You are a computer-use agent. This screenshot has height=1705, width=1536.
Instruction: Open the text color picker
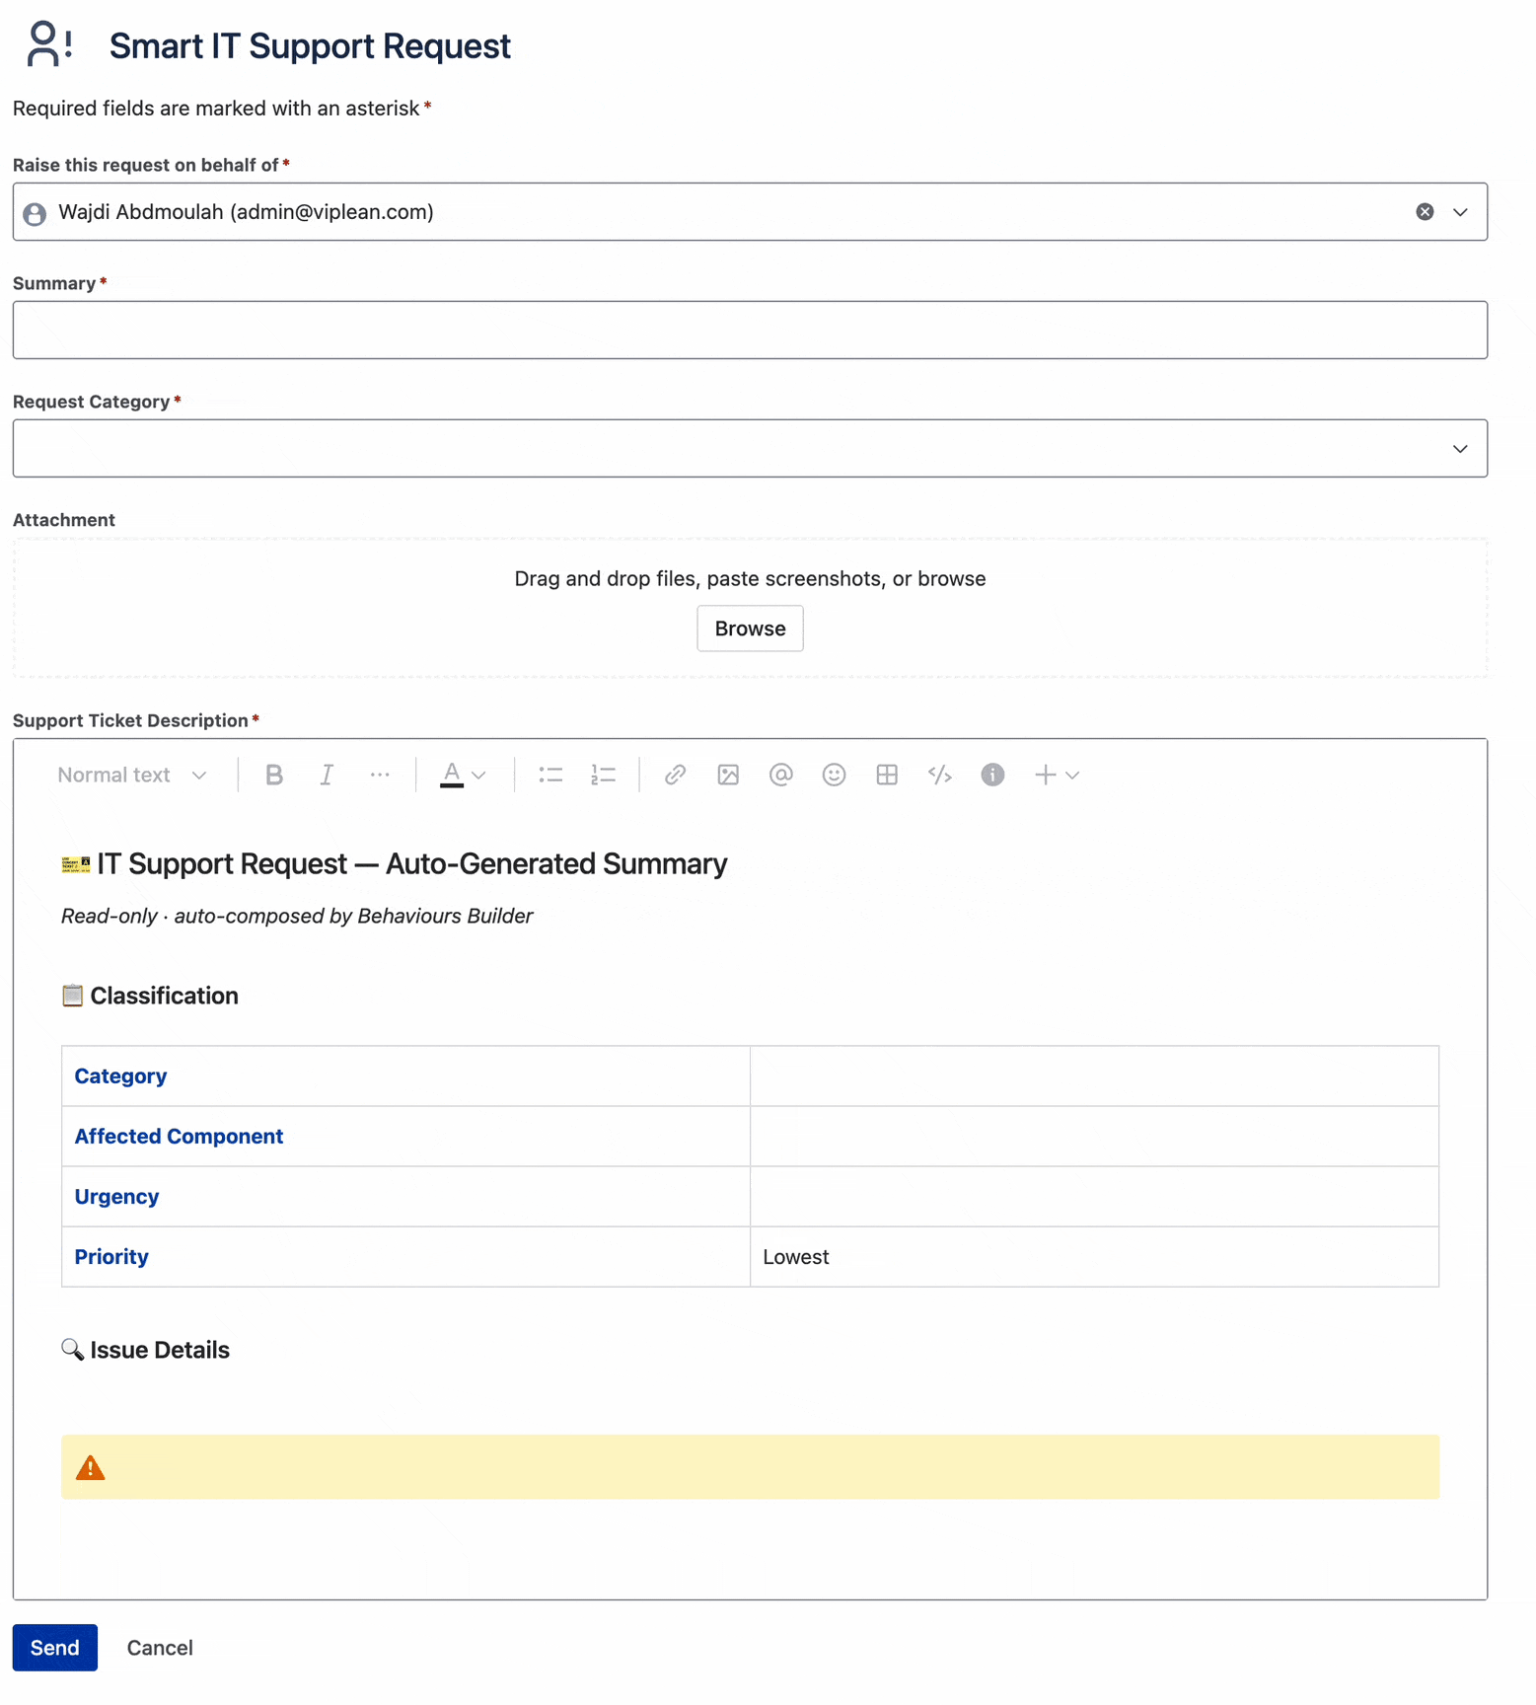click(463, 776)
